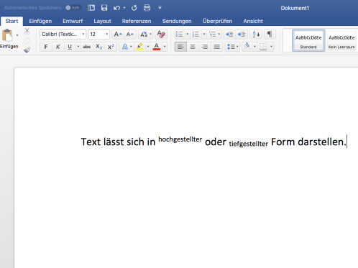Open the sidebar layout icon in title bar
The height and width of the screenshot is (268, 358).
(91, 8)
